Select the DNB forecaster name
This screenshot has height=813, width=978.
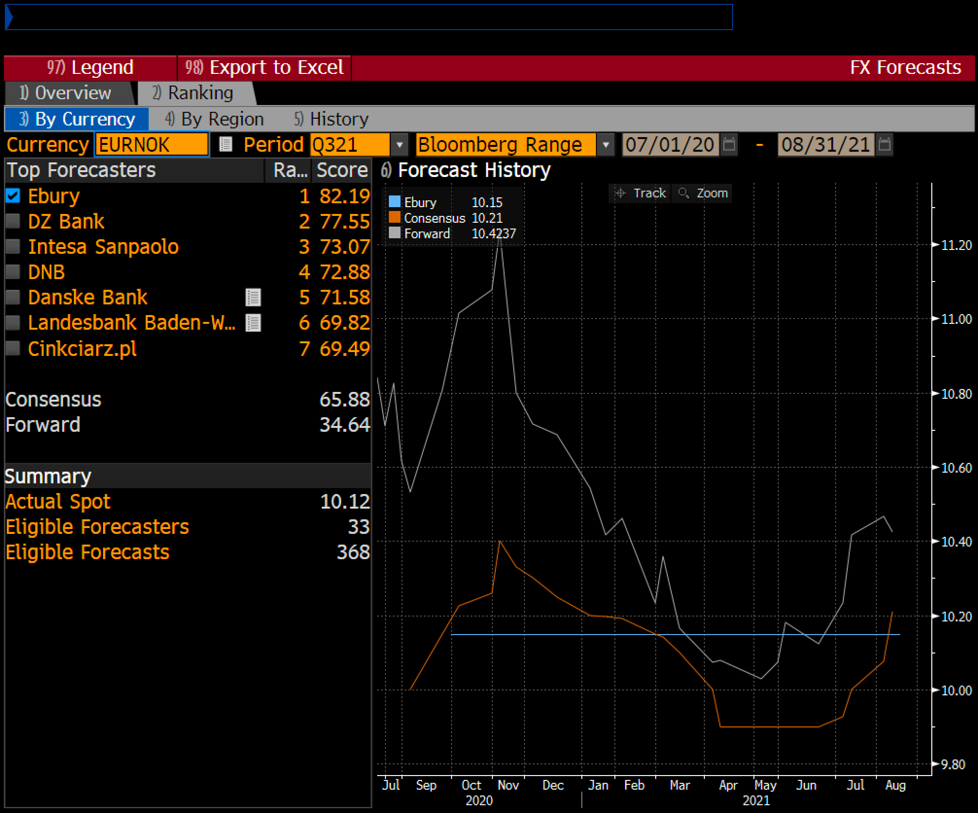[46, 272]
